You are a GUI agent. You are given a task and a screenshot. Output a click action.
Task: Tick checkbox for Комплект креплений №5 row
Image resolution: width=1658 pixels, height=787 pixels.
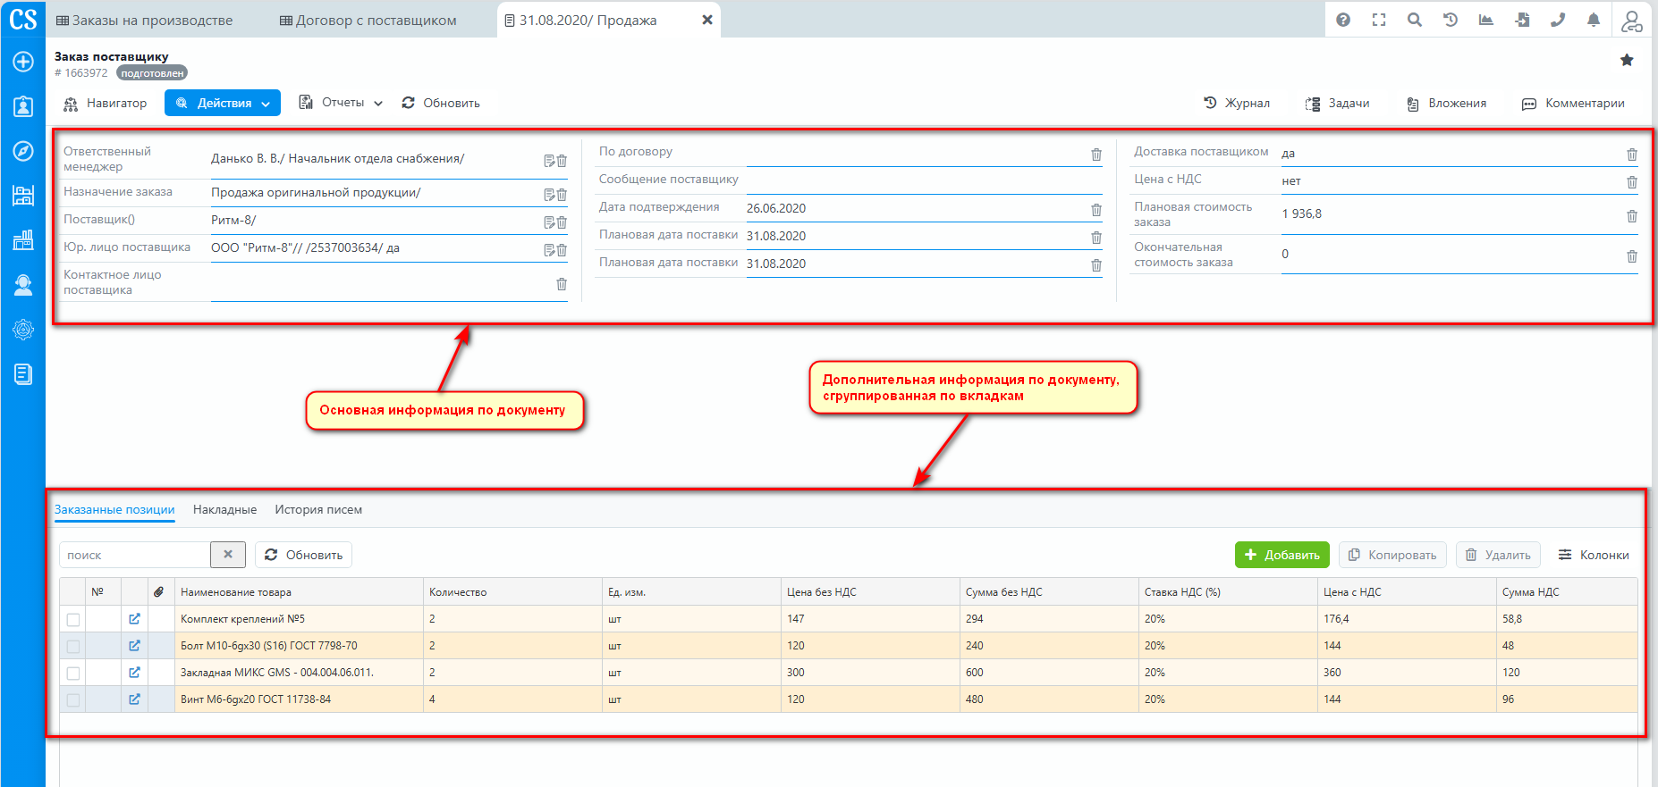tap(73, 620)
